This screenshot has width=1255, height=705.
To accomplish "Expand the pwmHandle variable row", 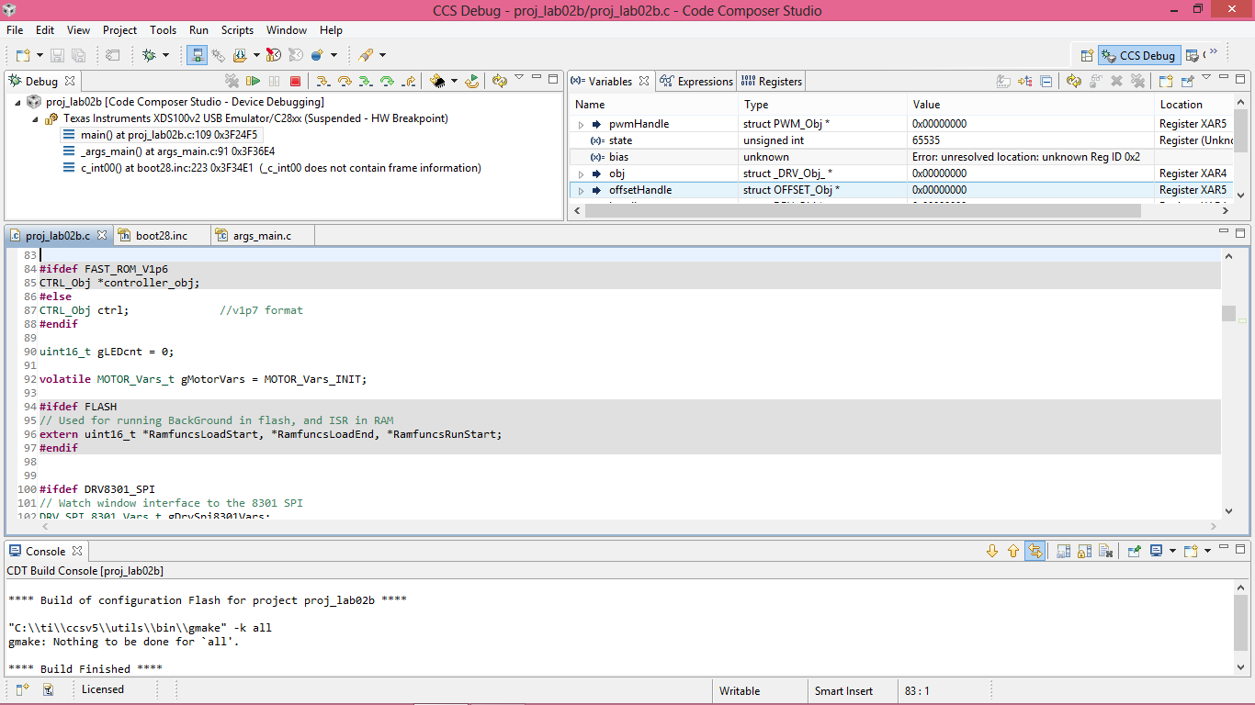I will [x=581, y=124].
